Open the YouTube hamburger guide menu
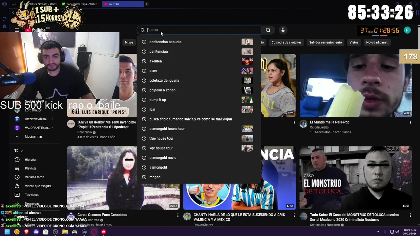Viewport: 420px width, 236px height. point(17,30)
